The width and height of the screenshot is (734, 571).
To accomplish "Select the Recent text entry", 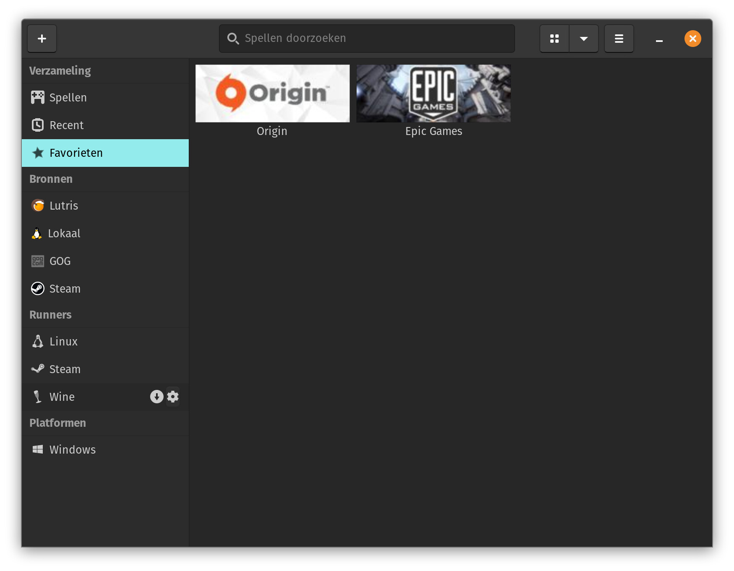I will (x=67, y=125).
